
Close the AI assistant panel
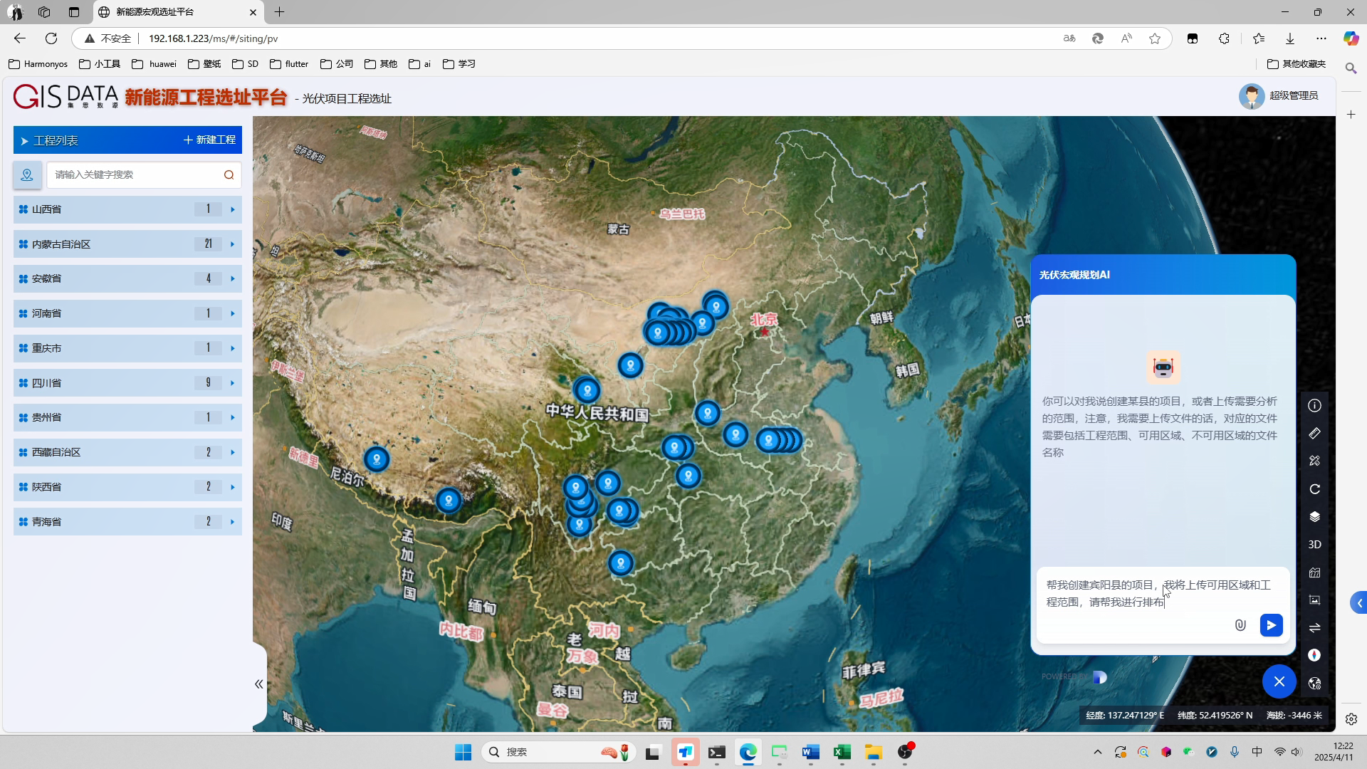point(1279,681)
